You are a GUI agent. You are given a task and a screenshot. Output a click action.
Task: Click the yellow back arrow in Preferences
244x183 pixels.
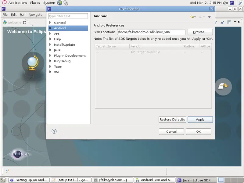[192, 17]
